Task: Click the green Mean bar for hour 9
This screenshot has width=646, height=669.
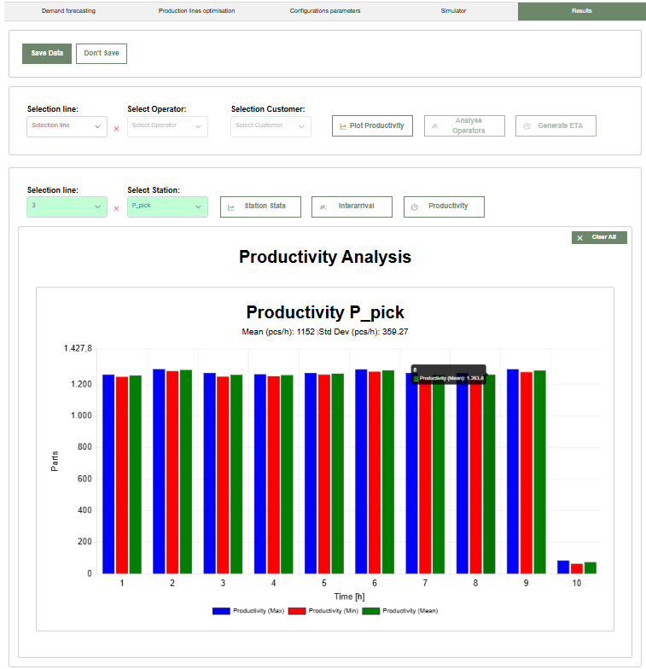Action: (x=539, y=472)
